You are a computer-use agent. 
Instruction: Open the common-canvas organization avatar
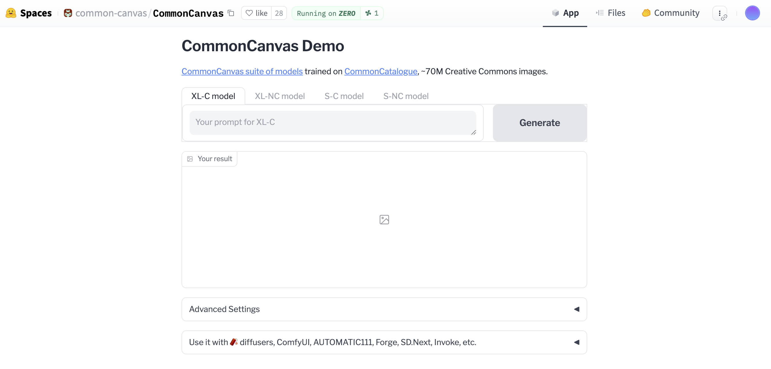[68, 13]
